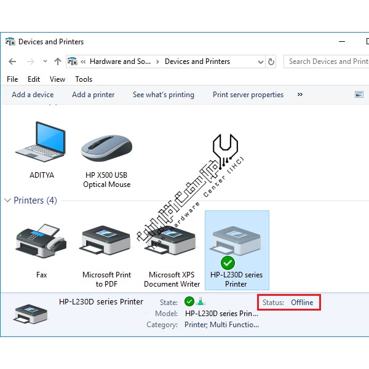The width and height of the screenshot is (369, 369).
Task: Go up one level with the up arrow
Action: click(x=58, y=61)
